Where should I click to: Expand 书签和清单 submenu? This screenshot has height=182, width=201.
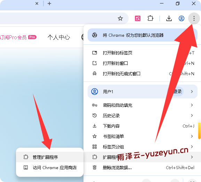tap(143, 136)
